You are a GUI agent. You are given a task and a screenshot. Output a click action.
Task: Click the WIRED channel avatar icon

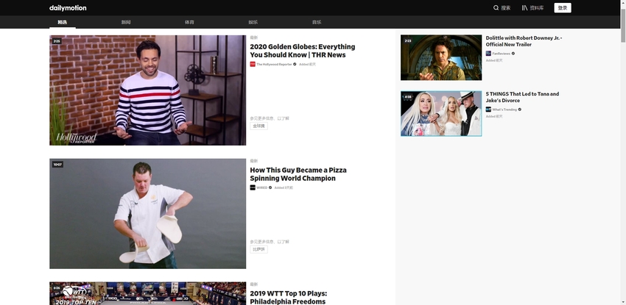pos(253,187)
